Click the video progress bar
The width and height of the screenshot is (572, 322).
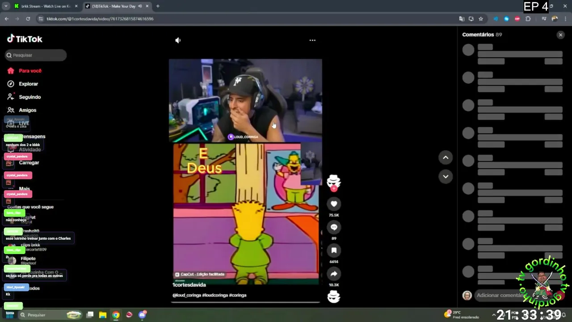245,302
